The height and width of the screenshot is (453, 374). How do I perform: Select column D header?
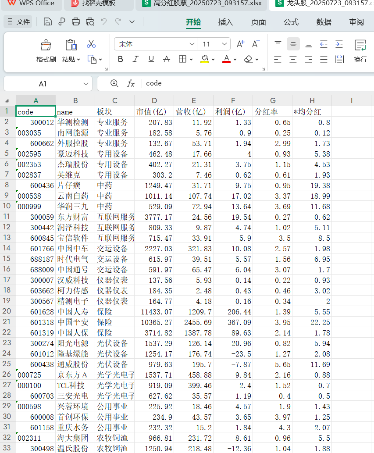(154, 100)
